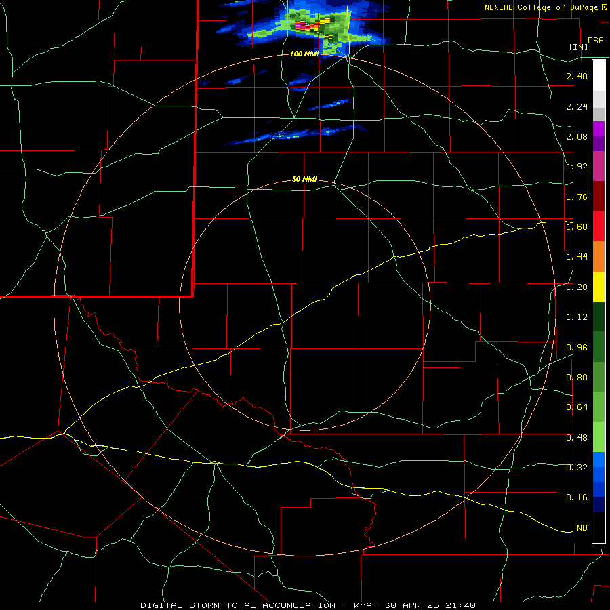Click the 0.32 legend value

point(577,467)
